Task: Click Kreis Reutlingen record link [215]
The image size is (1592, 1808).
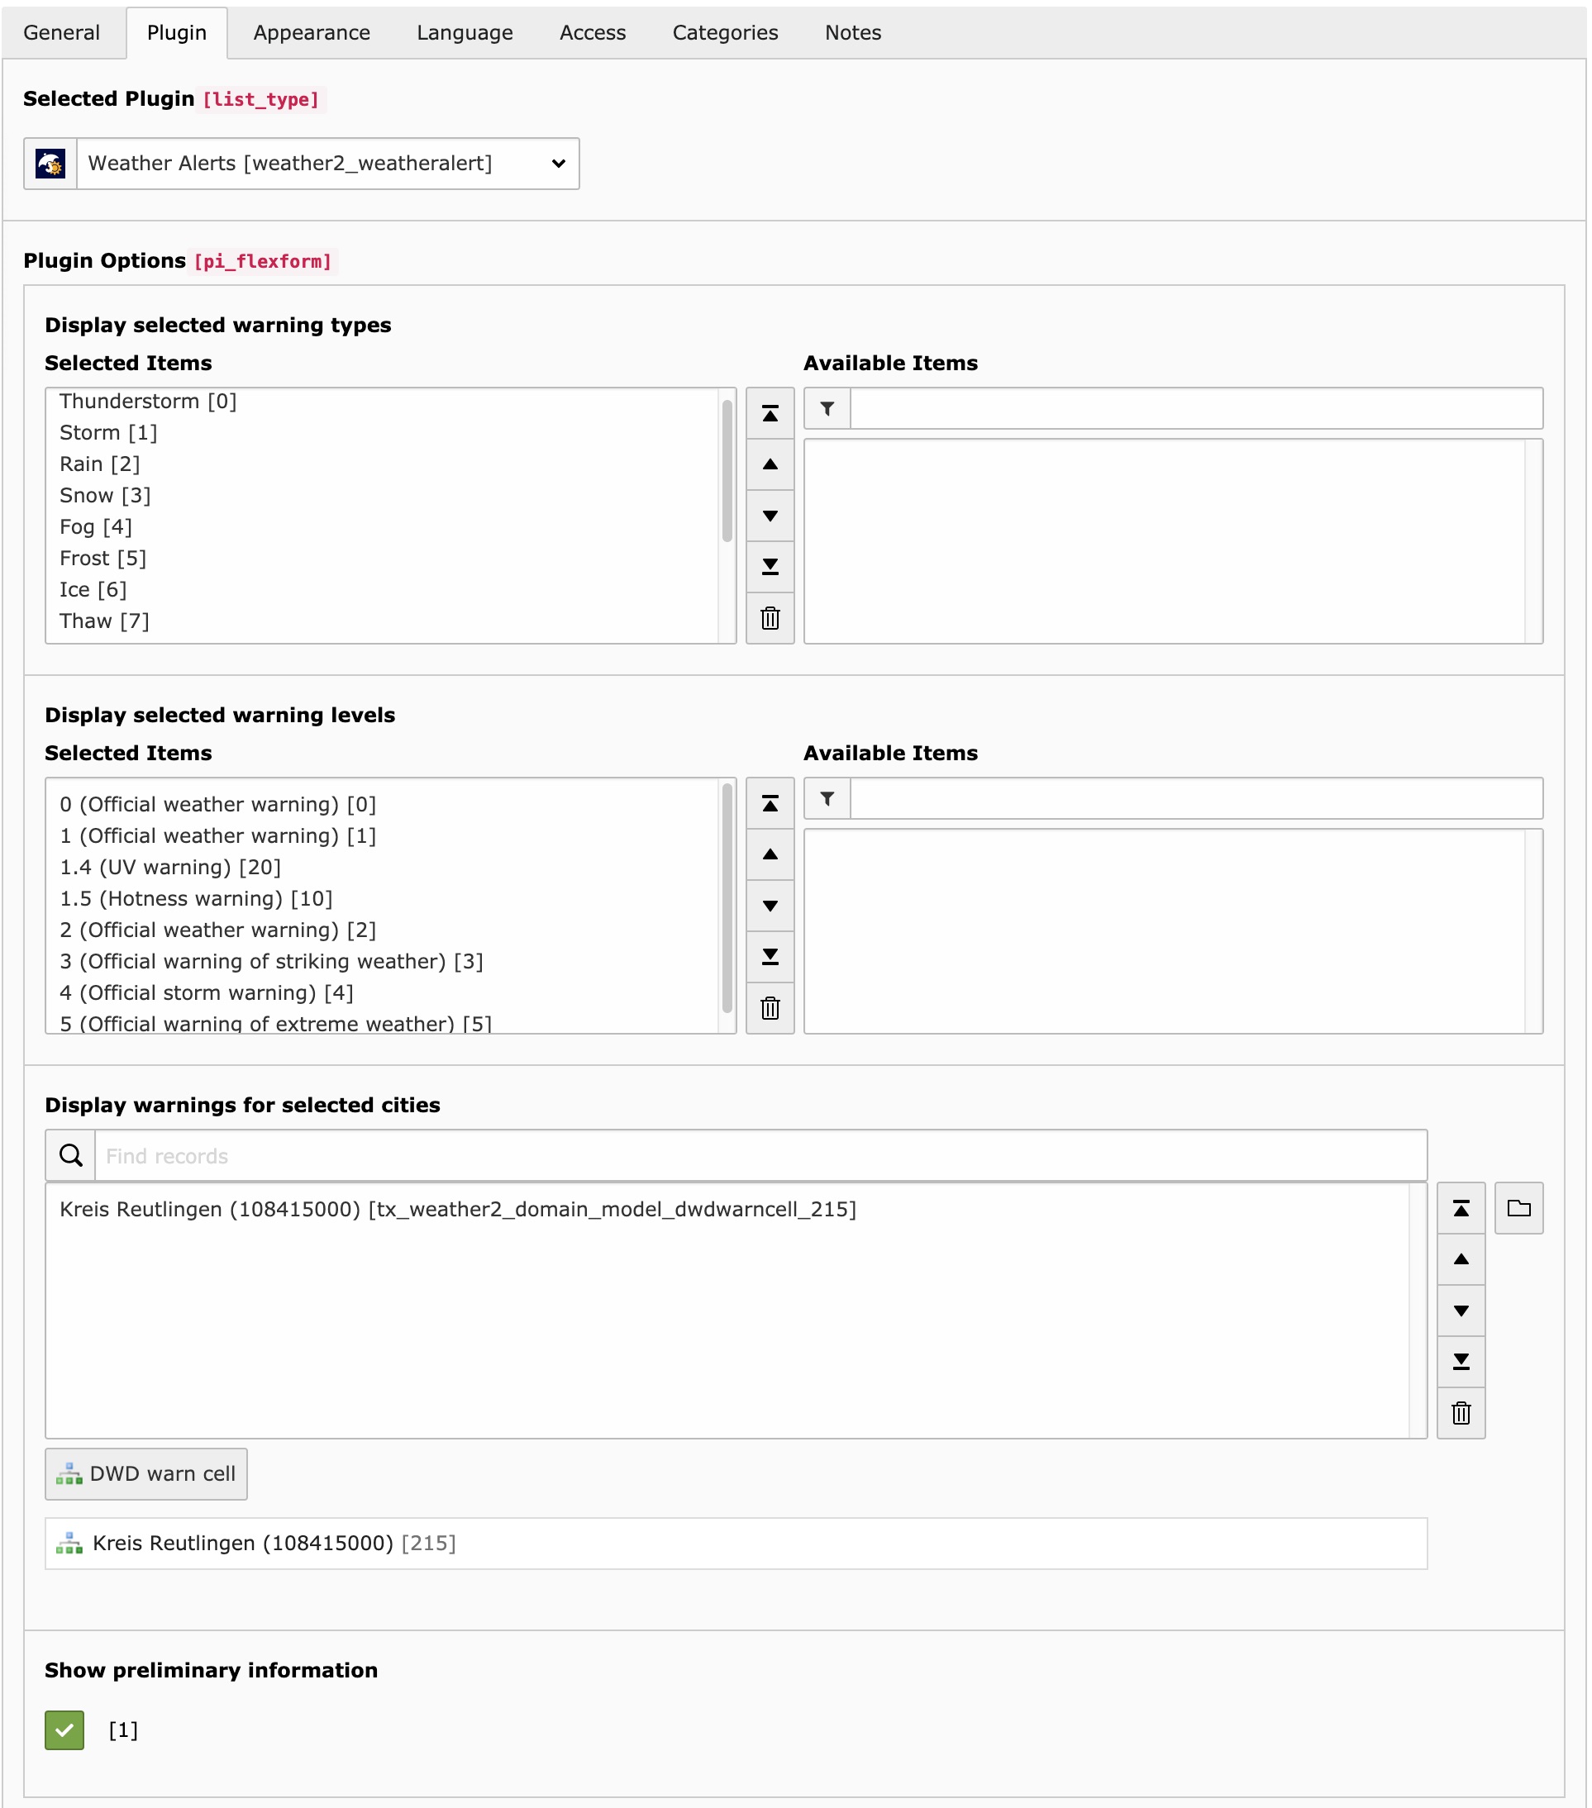Action: (x=243, y=1544)
